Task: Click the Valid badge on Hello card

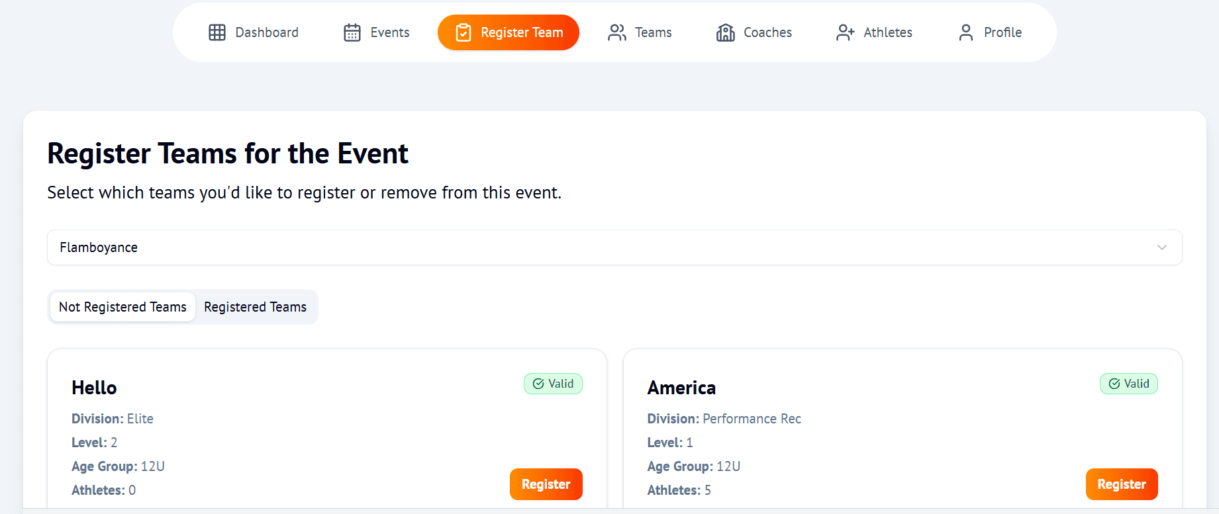Action: pos(554,384)
